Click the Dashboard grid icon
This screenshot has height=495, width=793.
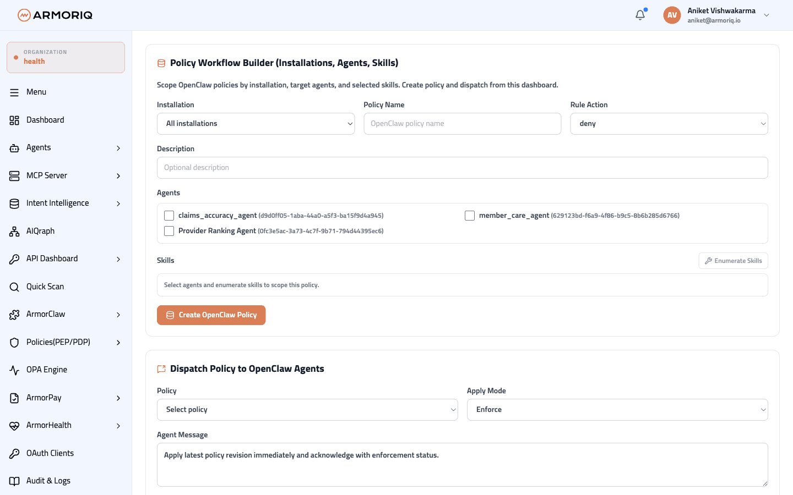[x=14, y=120]
